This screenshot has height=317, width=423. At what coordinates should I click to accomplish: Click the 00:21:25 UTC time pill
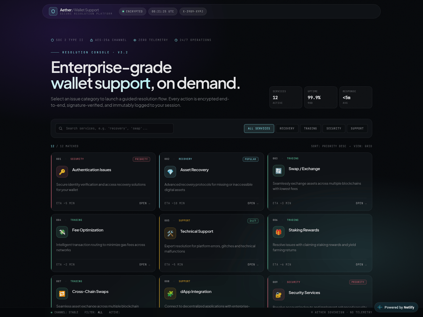pos(163,11)
